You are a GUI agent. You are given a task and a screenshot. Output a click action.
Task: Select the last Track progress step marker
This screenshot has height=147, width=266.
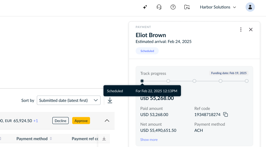point(247,81)
